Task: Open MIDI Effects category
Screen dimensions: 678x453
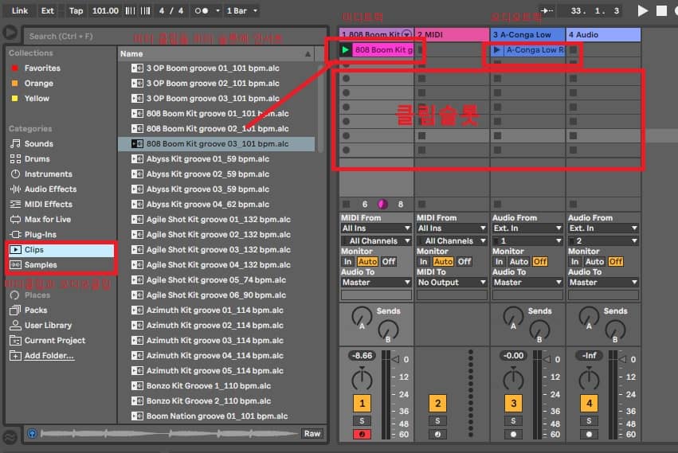Action: 48,205
